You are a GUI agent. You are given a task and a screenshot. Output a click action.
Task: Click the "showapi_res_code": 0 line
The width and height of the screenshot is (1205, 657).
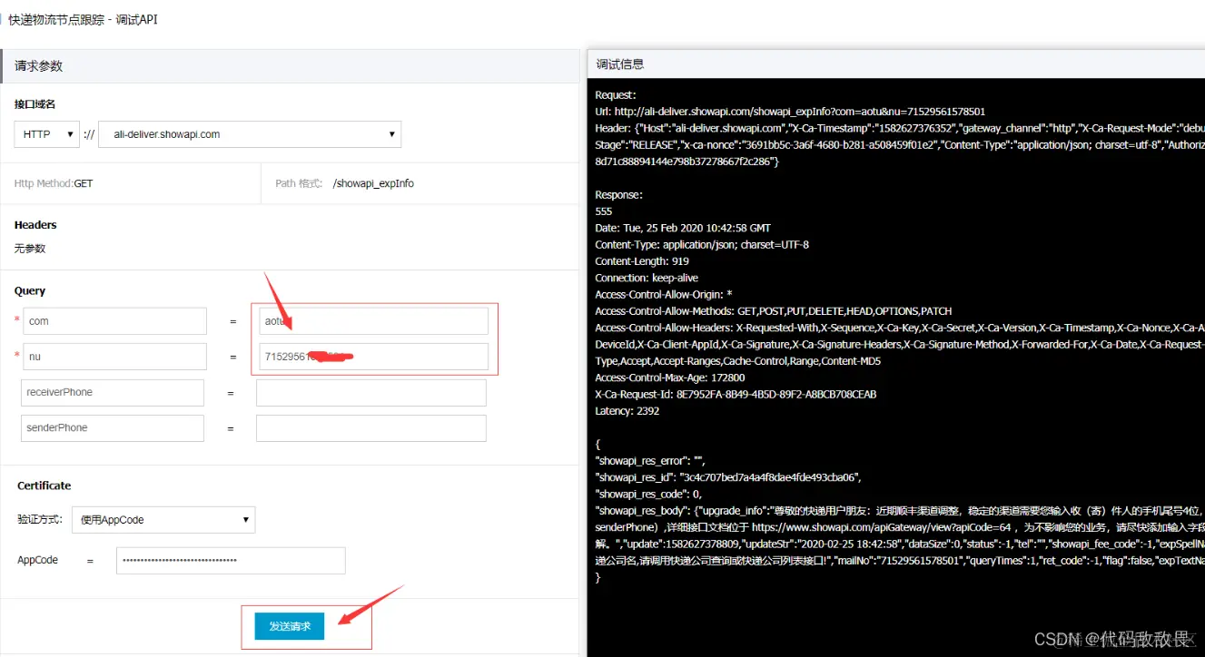pyautogui.click(x=648, y=495)
